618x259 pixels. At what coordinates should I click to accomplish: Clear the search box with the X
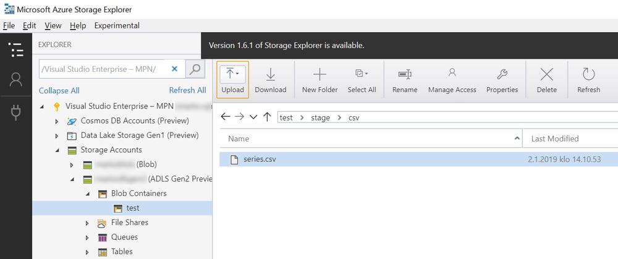tap(175, 69)
